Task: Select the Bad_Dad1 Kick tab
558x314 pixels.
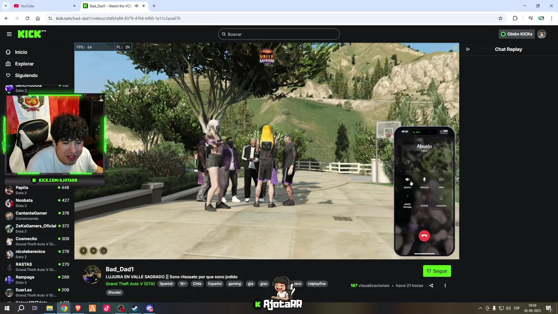Action: pos(114,6)
